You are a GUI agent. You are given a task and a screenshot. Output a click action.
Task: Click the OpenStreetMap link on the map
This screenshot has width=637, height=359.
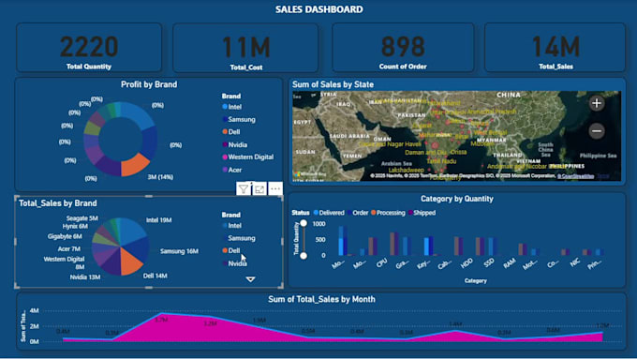tap(575, 176)
